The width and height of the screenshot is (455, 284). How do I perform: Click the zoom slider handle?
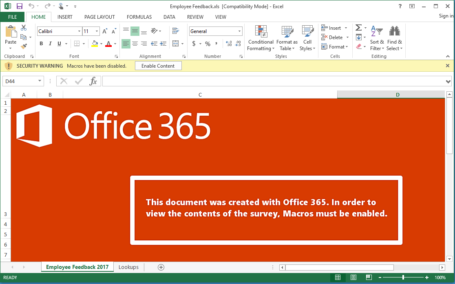coord(403,277)
